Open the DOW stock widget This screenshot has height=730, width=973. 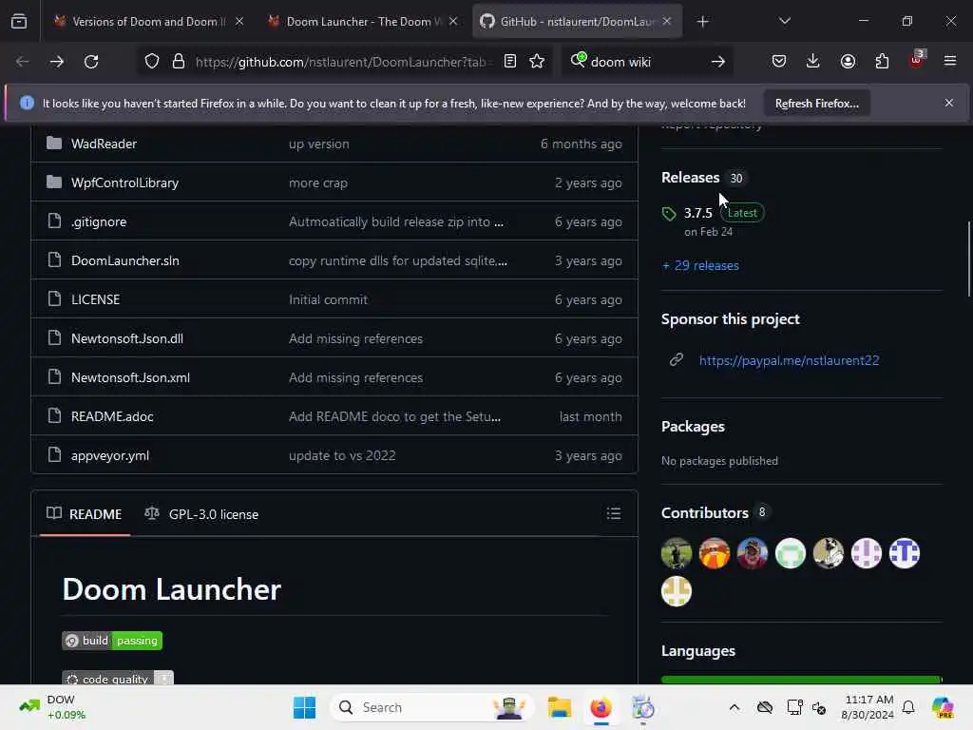[x=53, y=707]
